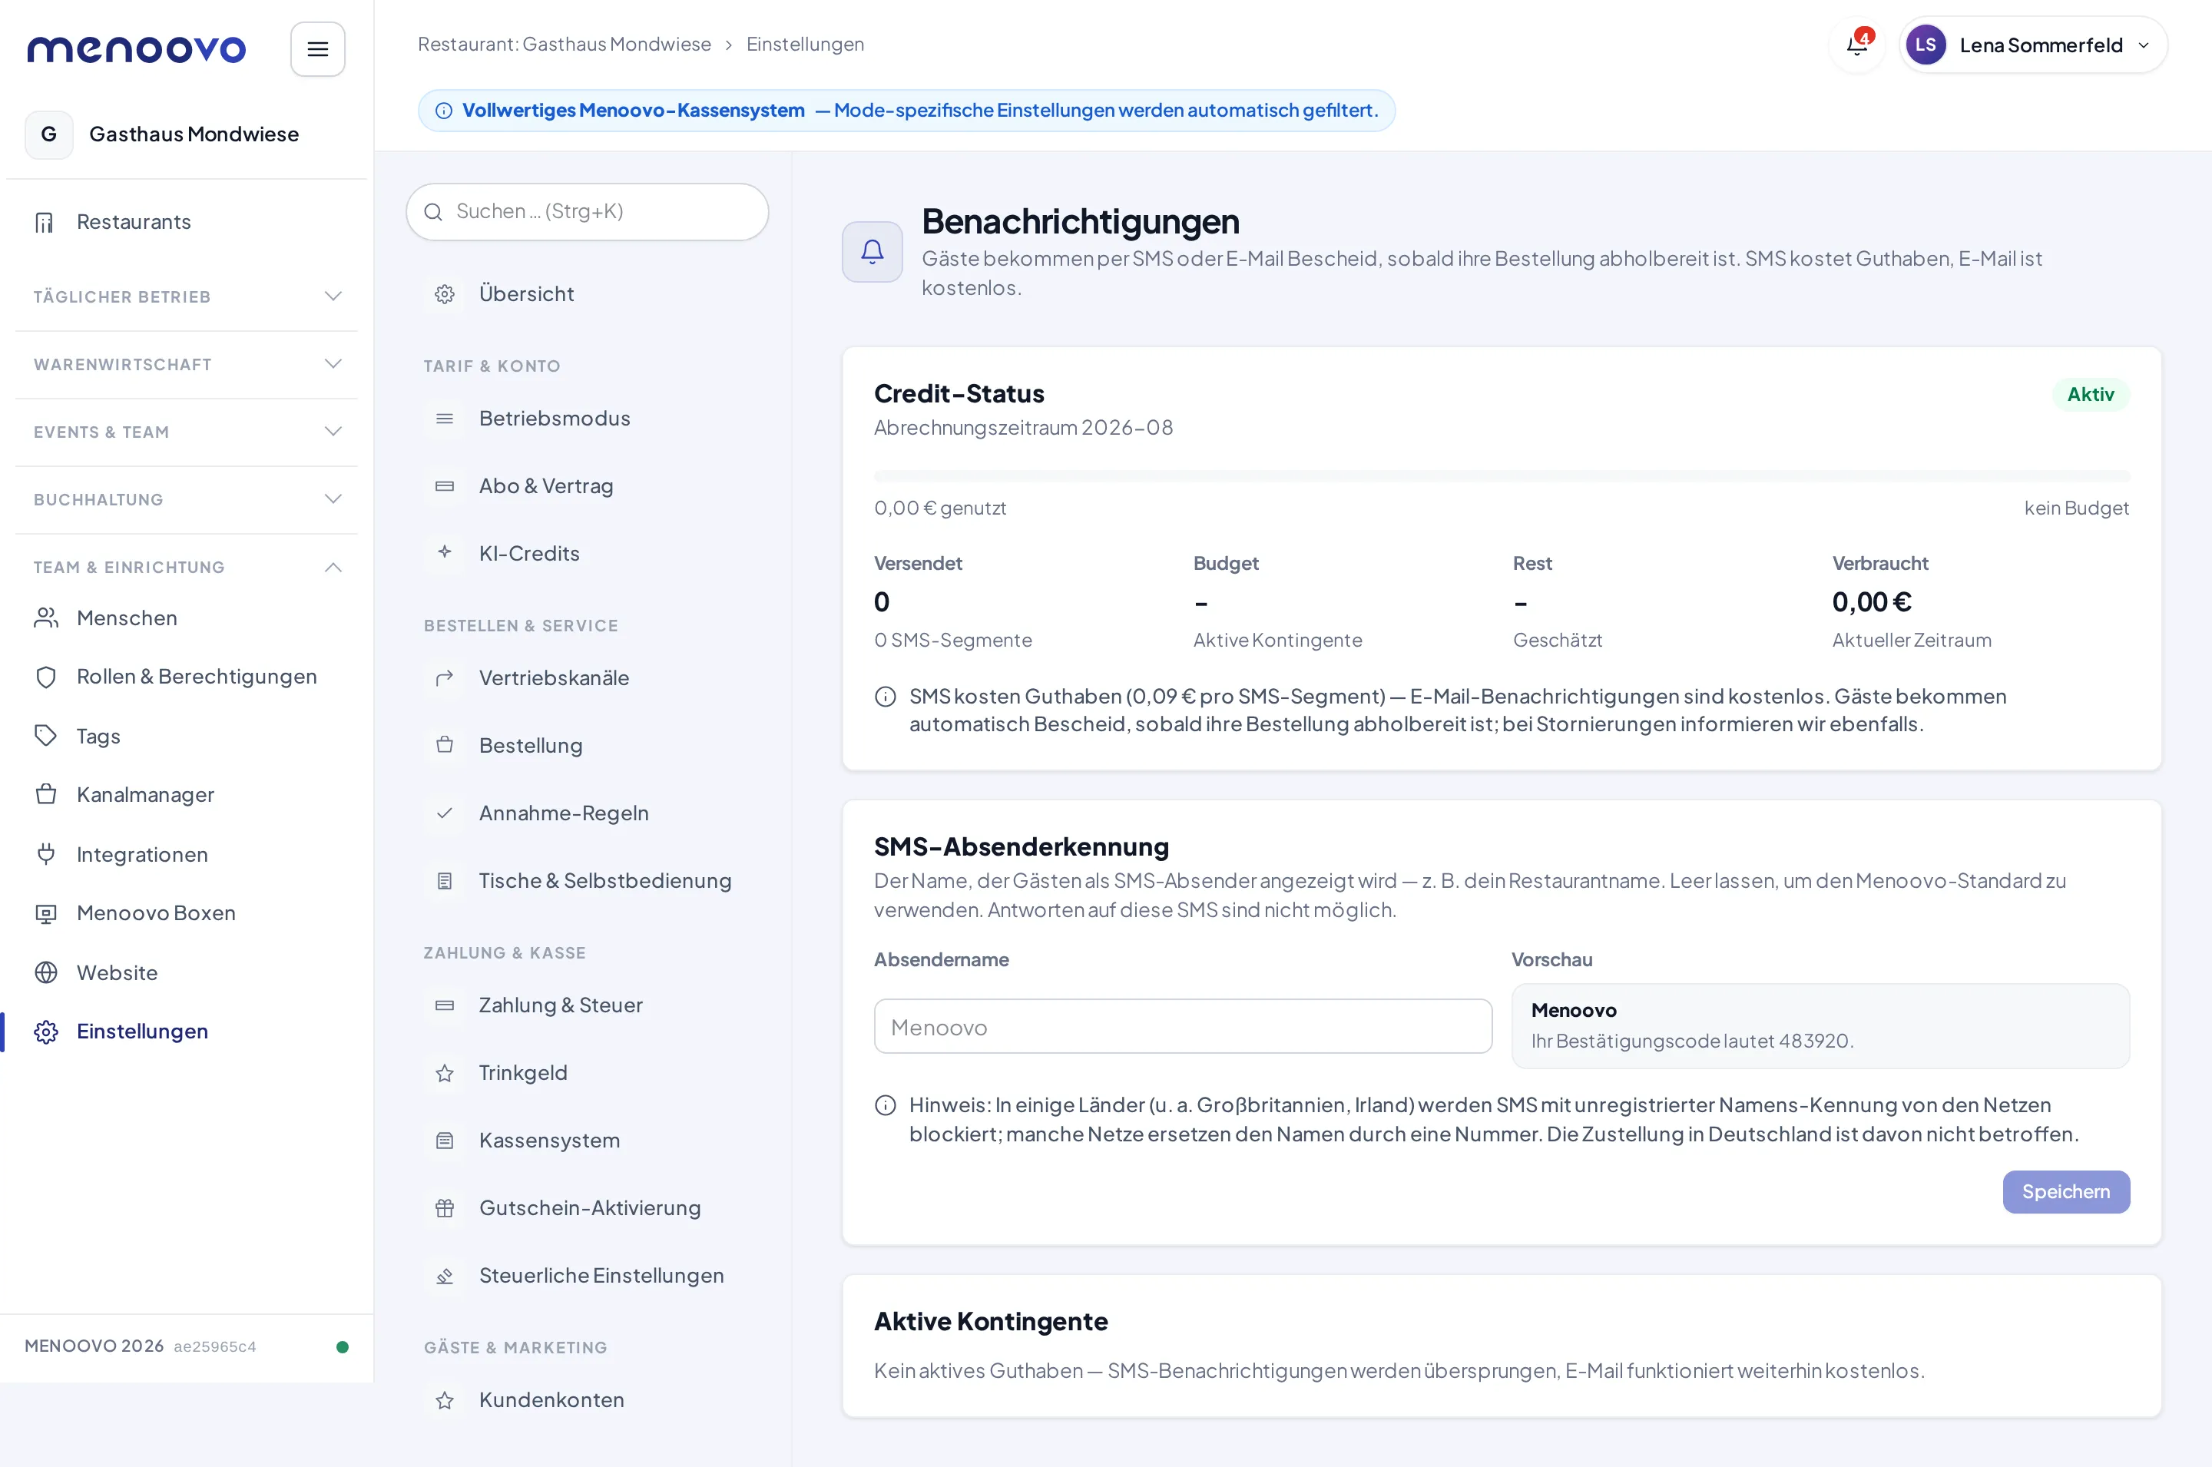Viewport: 2212px width, 1467px height.
Task: Select the Gasthaus Mondwiese restaurant switcher
Action: pyautogui.click(x=187, y=134)
